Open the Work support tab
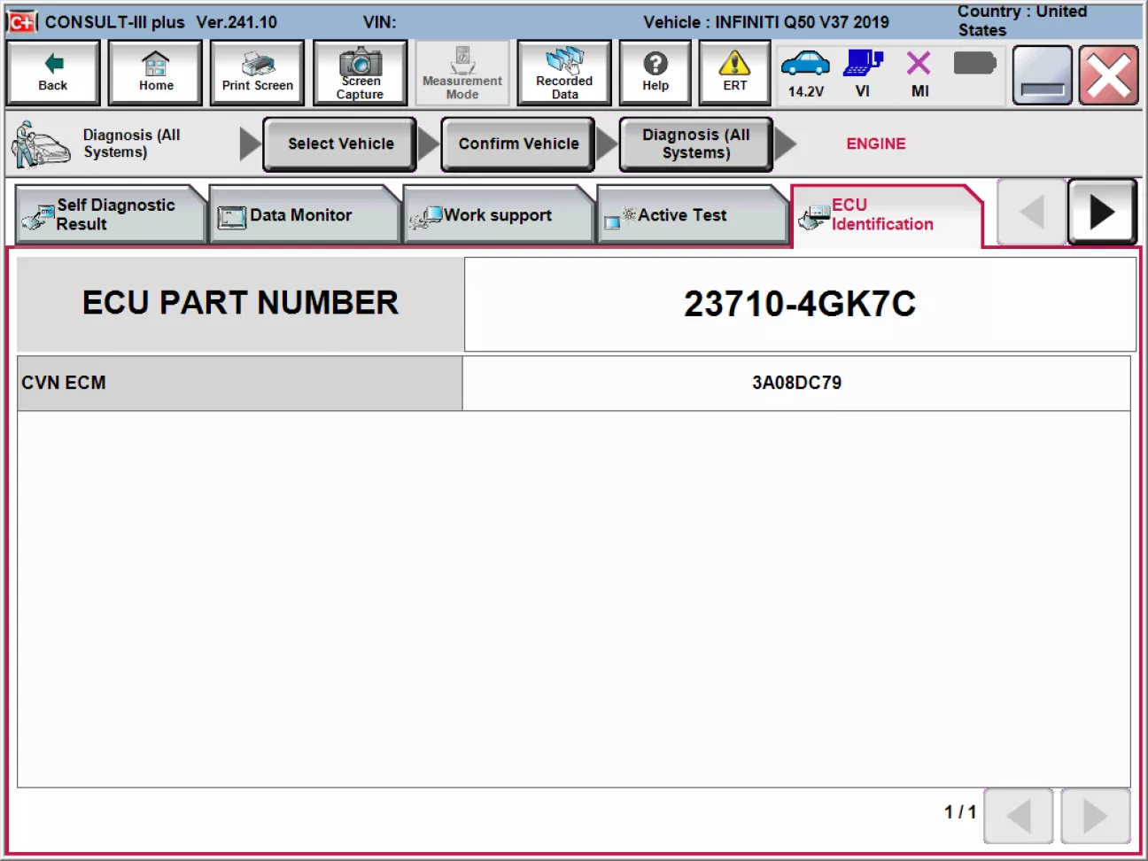 tap(498, 214)
